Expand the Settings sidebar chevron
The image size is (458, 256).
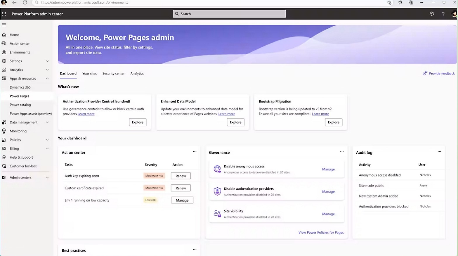pos(47,61)
